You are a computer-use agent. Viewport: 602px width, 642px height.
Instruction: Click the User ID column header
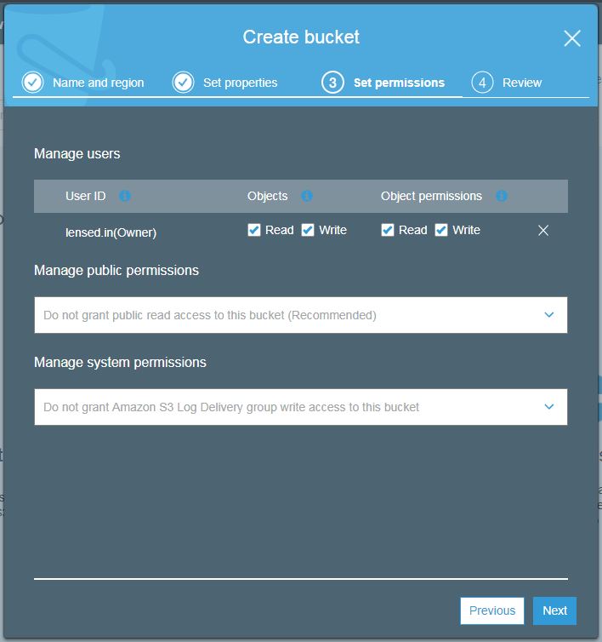[86, 196]
